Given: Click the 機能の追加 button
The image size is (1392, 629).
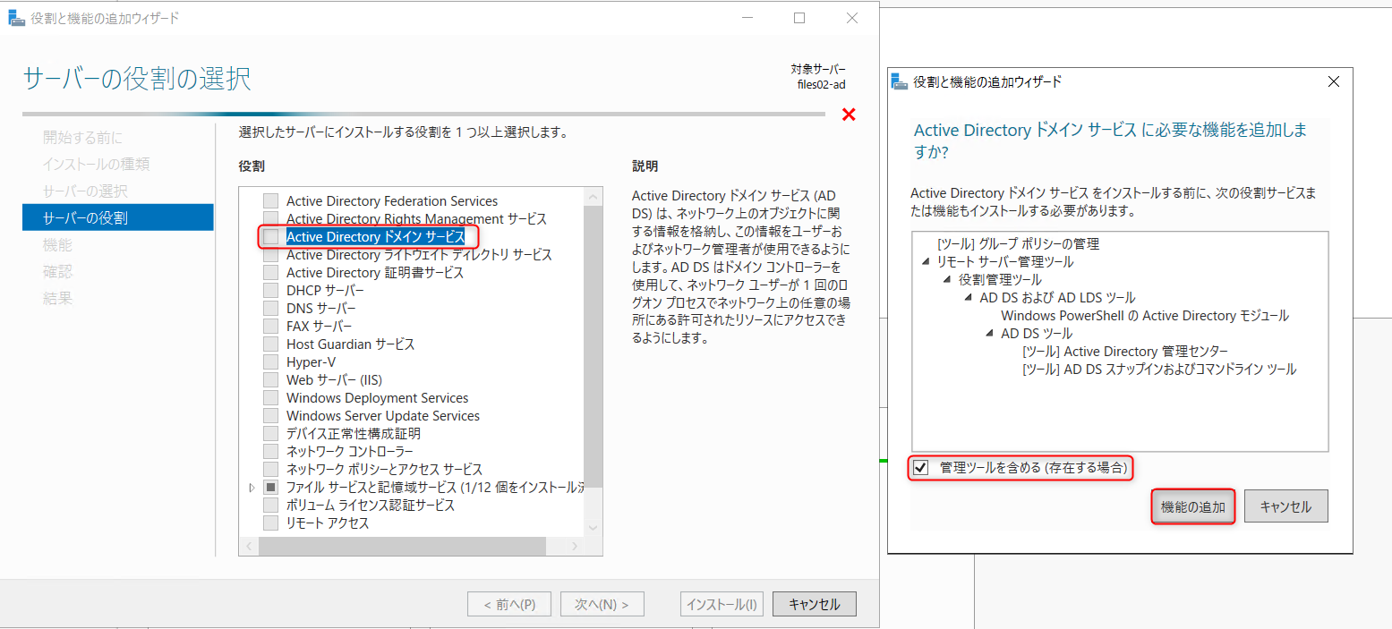Looking at the screenshot, I should 1192,506.
